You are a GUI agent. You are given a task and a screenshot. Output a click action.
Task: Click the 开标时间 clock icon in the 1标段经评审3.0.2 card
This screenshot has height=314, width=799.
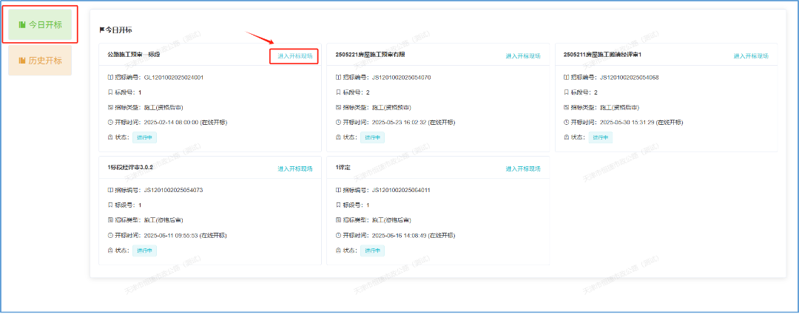[110, 236]
